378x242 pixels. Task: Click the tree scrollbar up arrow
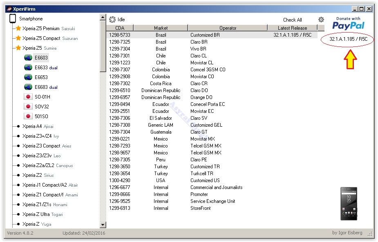(x=103, y=17)
